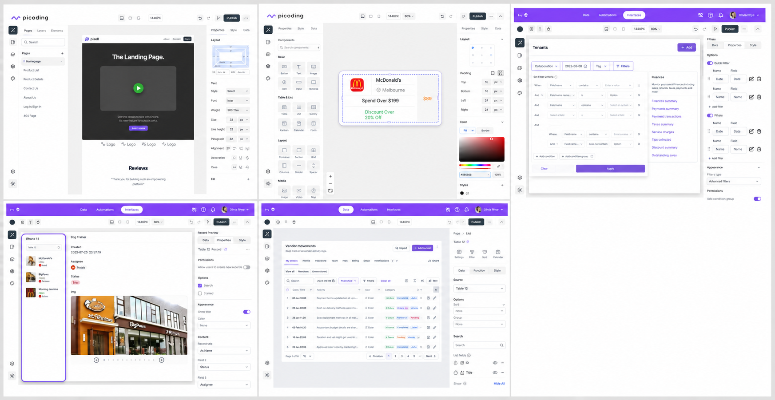Click the Search field in Landing Page pages panel
Image resolution: width=775 pixels, height=400 pixels.
pos(43,42)
